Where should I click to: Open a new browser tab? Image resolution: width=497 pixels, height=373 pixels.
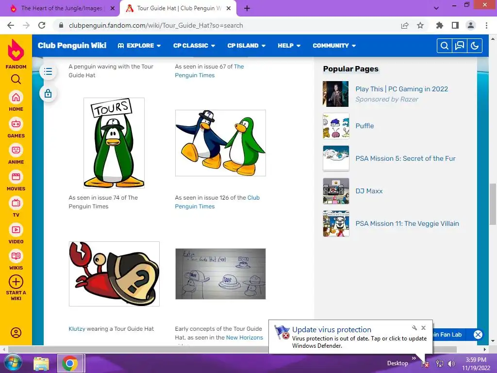(247, 8)
